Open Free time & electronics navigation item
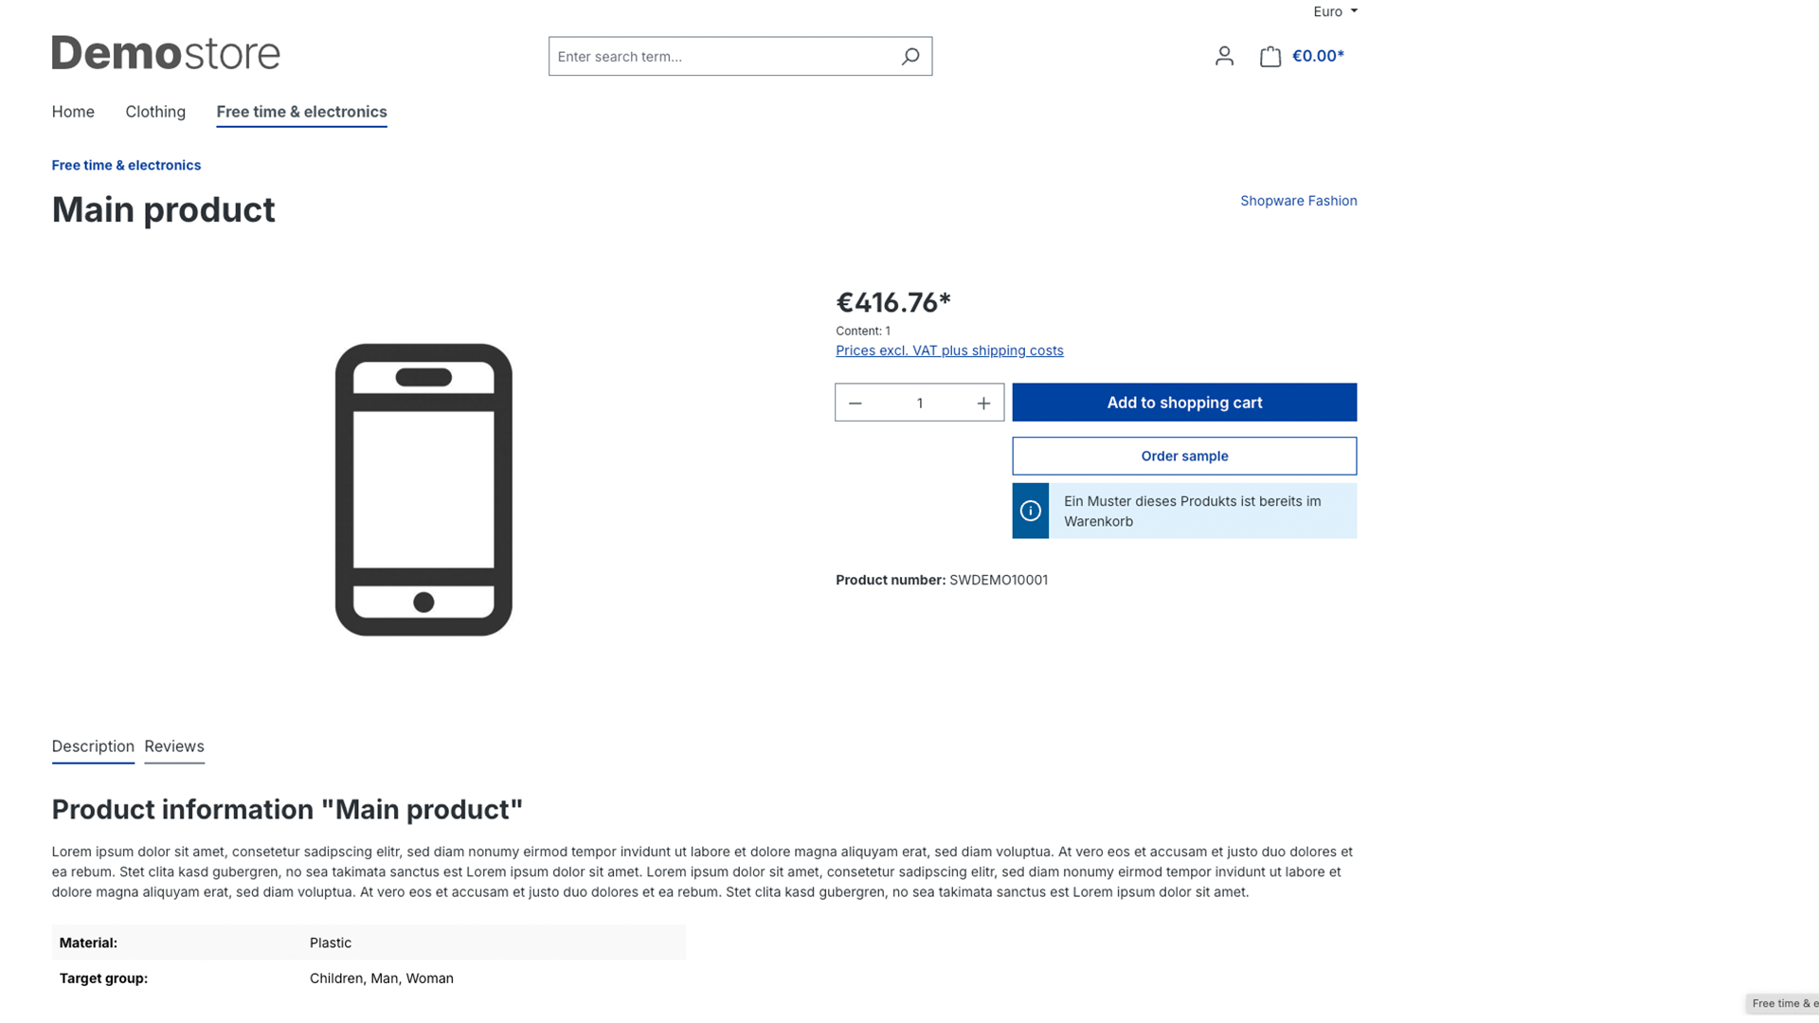The height and width of the screenshot is (1023, 1819). point(301,112)
